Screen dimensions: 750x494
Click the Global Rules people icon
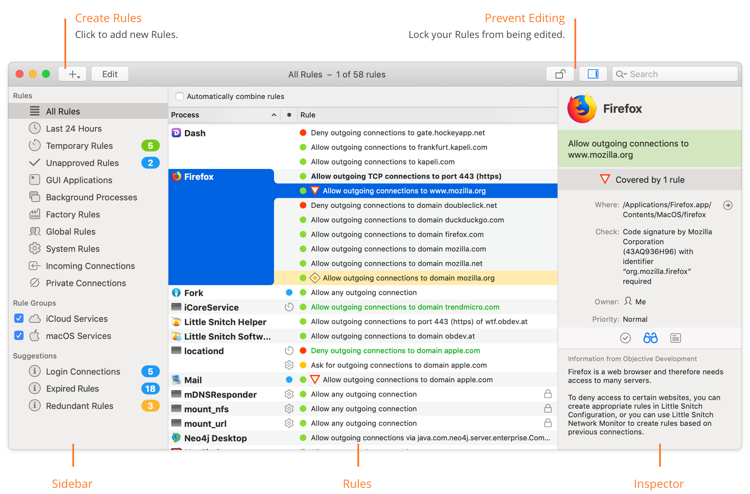(34, 232)
